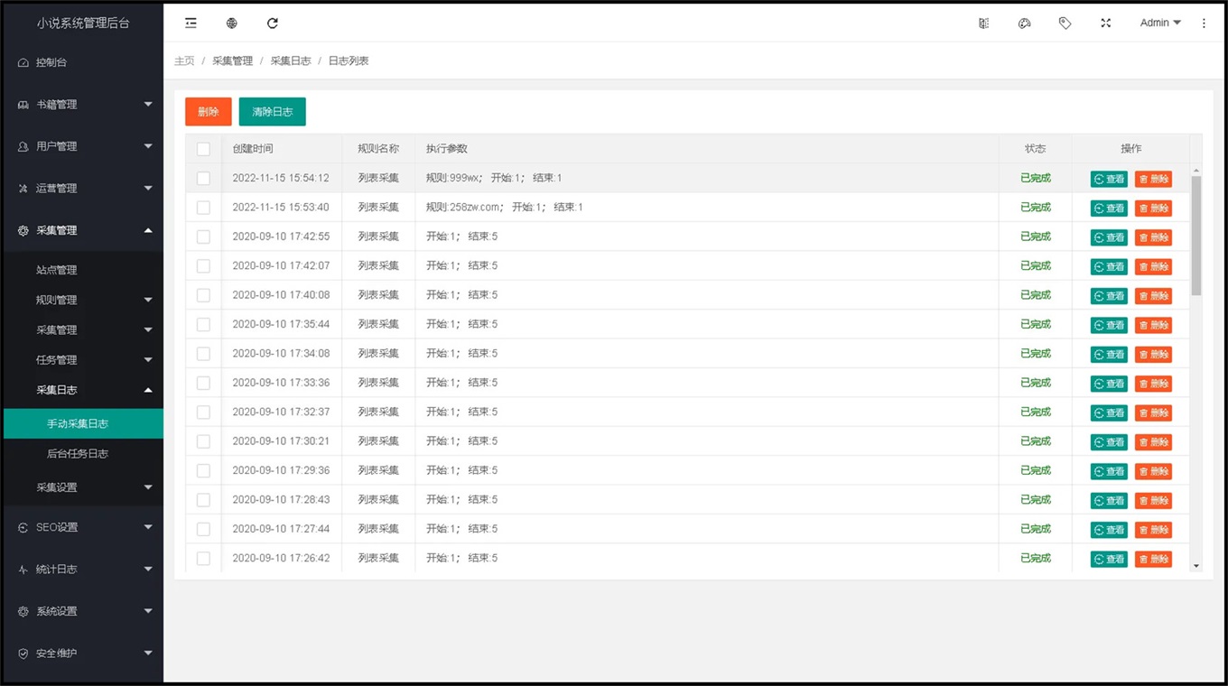Click the green 清除日志 button
This screenshot has height=686, width=1228.
(272, 112)
